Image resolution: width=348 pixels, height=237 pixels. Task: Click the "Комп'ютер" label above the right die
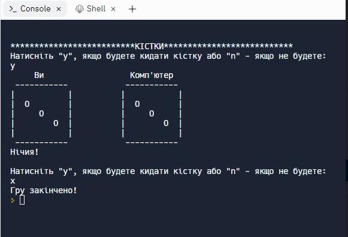152,75
